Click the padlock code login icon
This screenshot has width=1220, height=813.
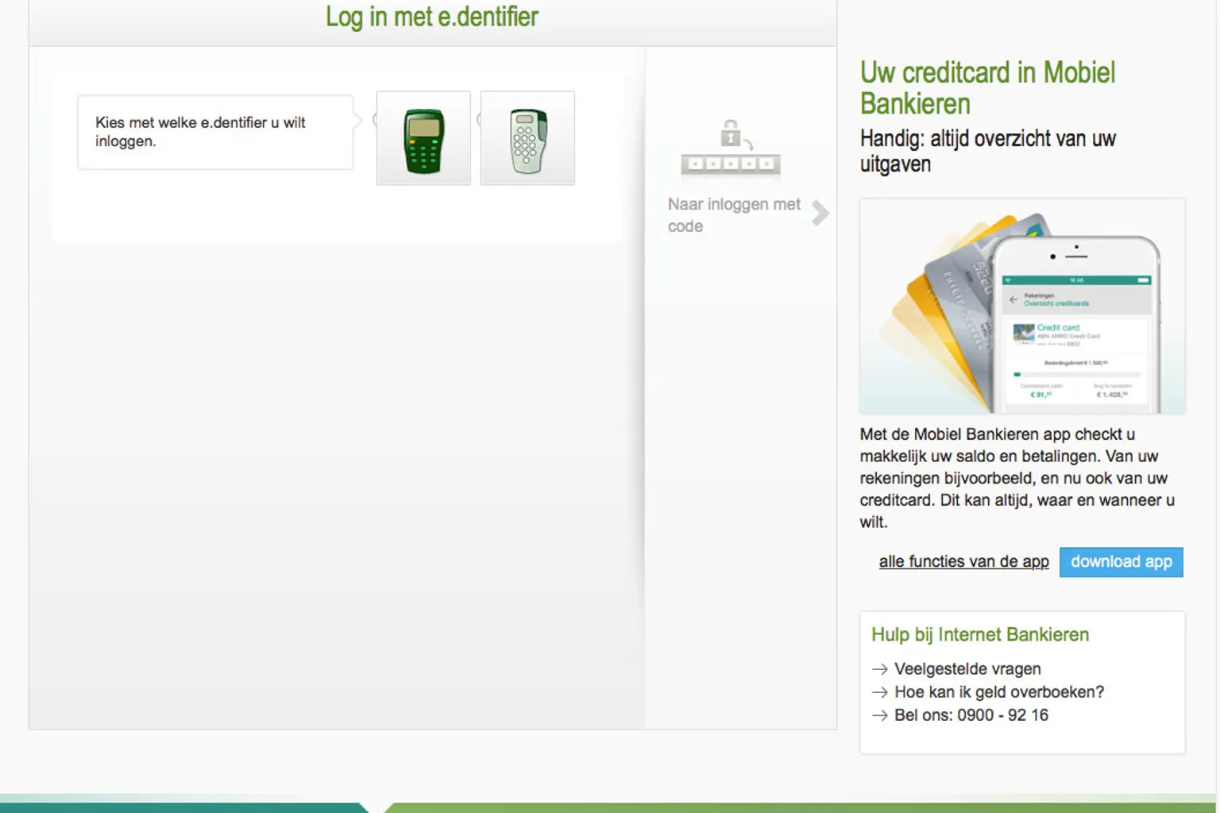pos(730,148)
